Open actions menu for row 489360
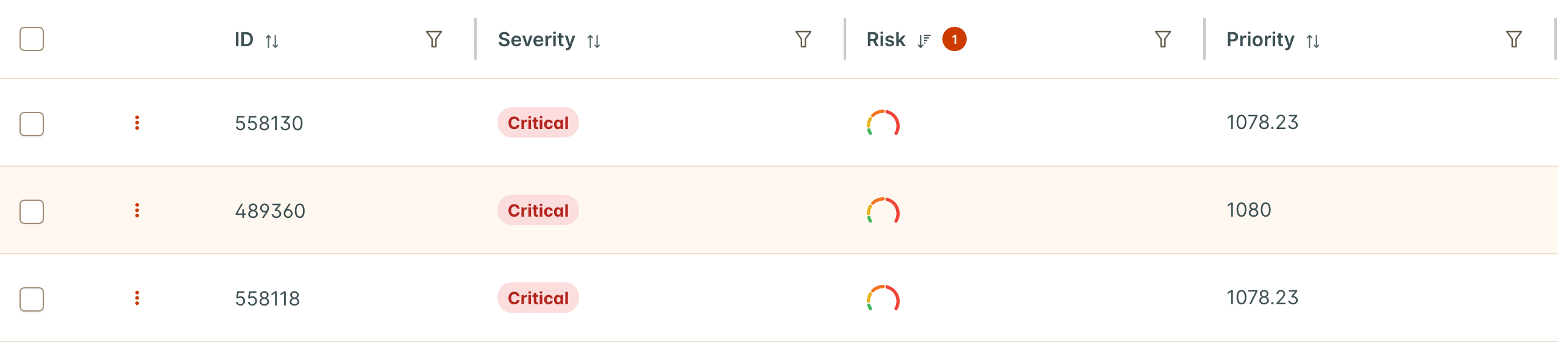Viewport: 1558px width, 342px height. pos(137,211)
